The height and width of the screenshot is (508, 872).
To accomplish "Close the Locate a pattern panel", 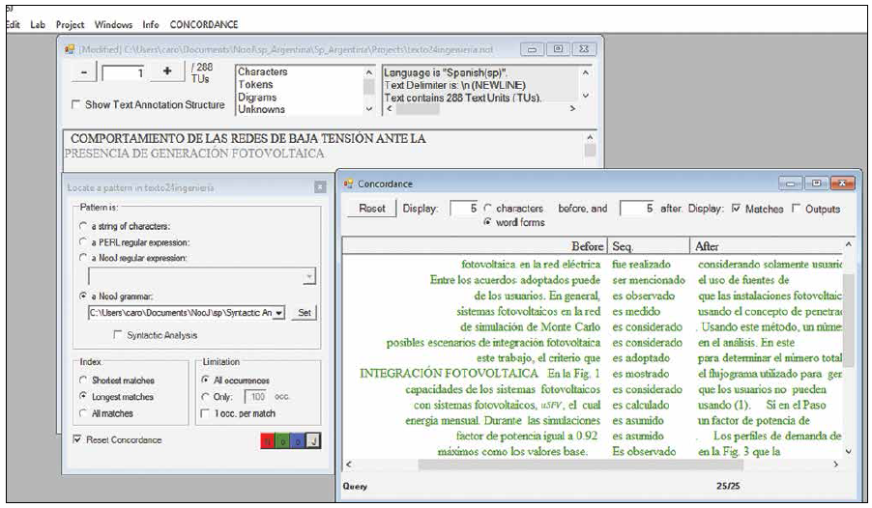I will point(320,186).
